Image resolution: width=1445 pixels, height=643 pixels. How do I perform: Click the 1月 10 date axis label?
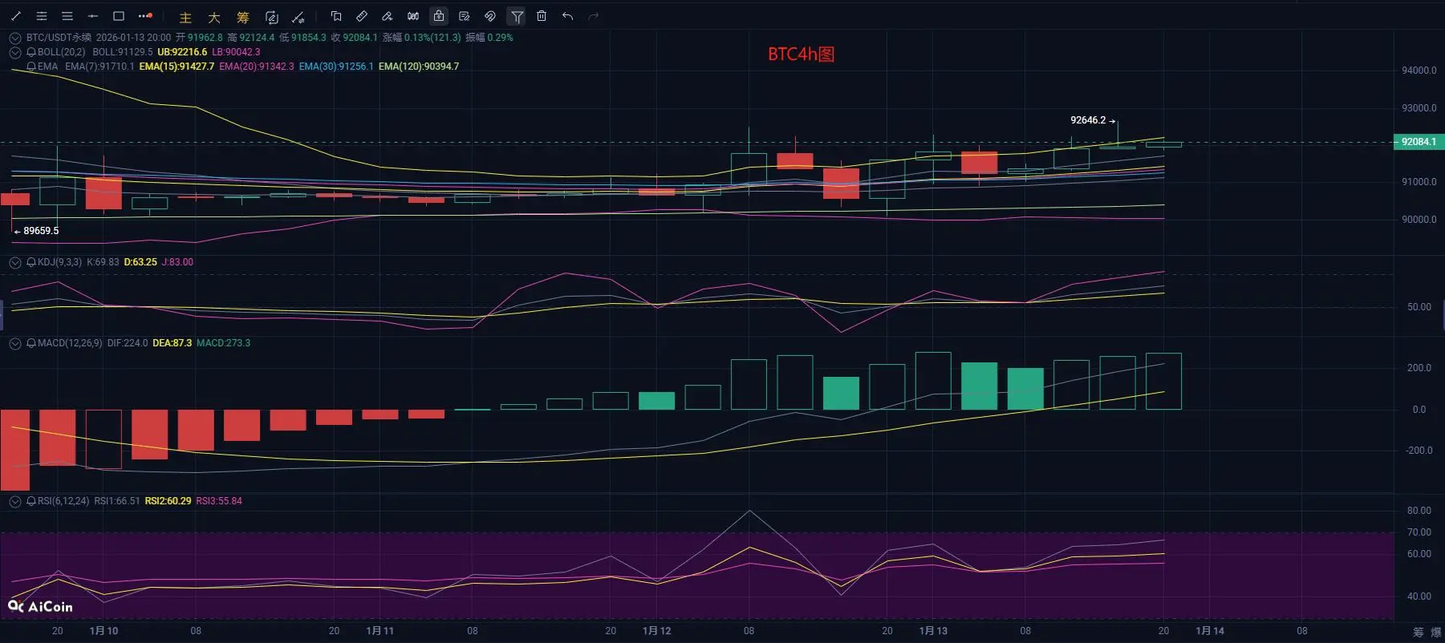pos(104,631)
